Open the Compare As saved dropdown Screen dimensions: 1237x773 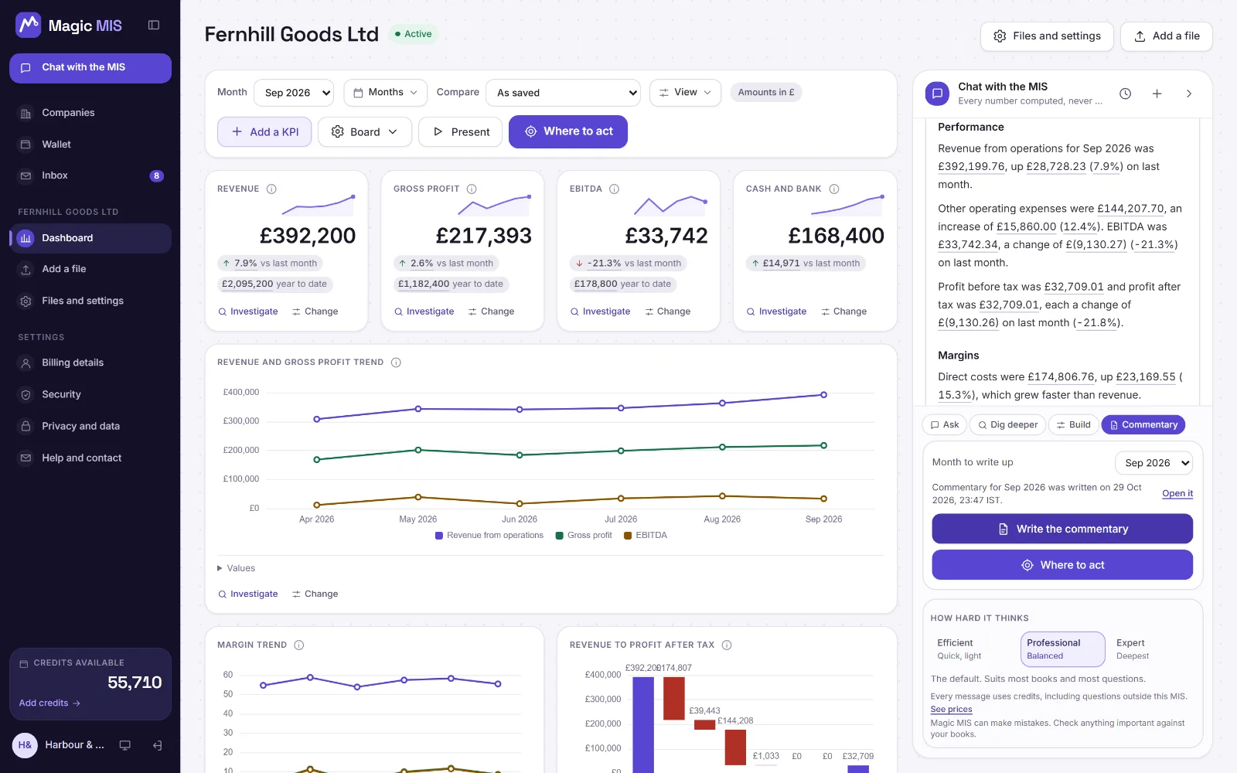point(563,93)
